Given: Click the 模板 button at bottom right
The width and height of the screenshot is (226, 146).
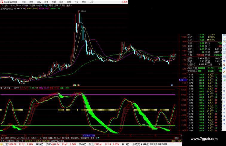Looking at the screenshot, I should [177, 138].
